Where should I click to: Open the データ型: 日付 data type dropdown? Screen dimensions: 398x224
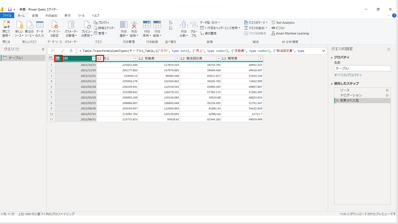tap(210, 23)
